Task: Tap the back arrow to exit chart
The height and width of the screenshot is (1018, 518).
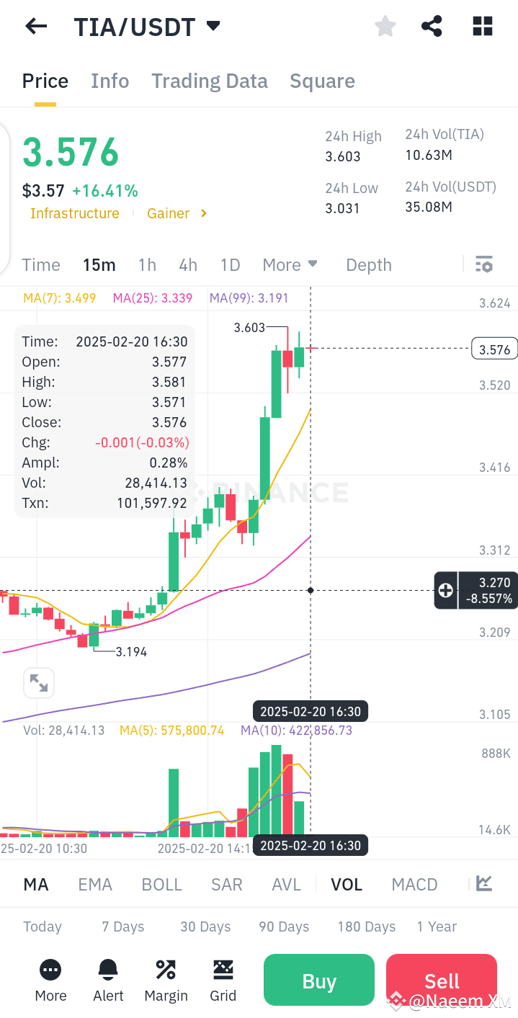Action: click(x=35, y=26)
